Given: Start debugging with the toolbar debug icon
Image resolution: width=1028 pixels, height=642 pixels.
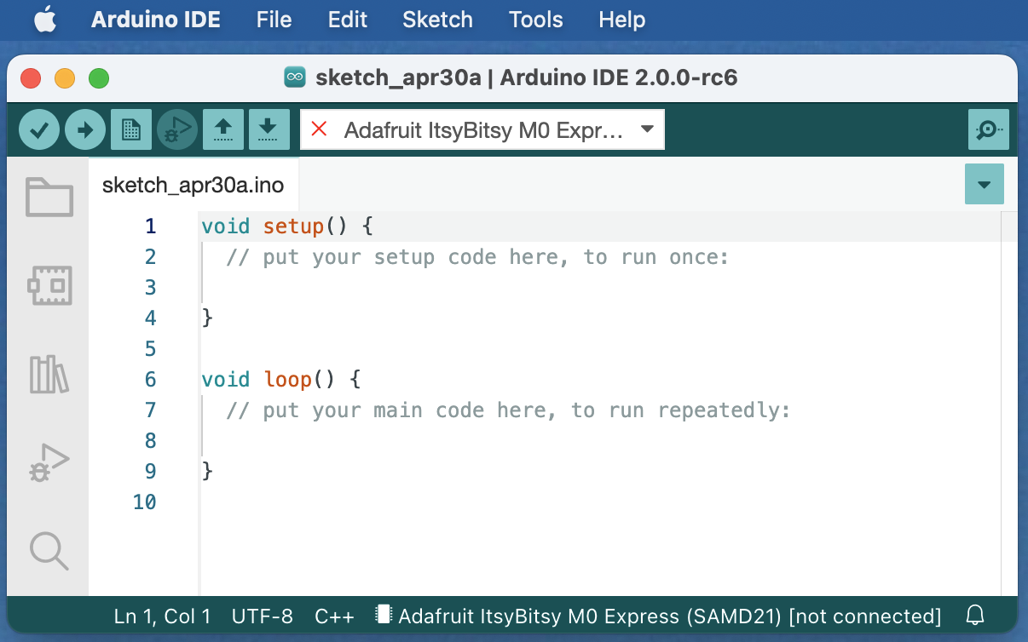Looking at the screenshot, I should pos(177,130).
